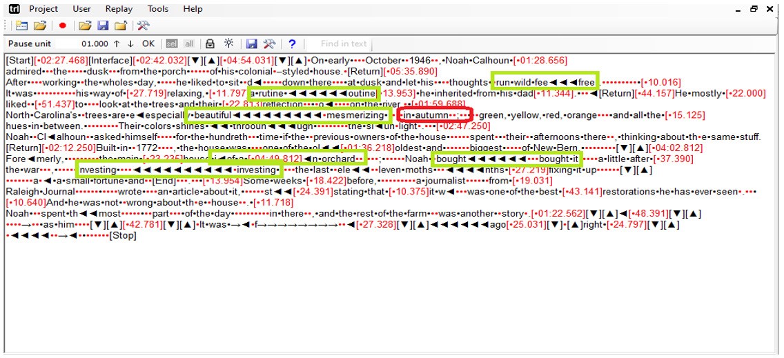This screenshot has height=358, width=784.
Task: Open the Help menu
Action: coord(193,9)
